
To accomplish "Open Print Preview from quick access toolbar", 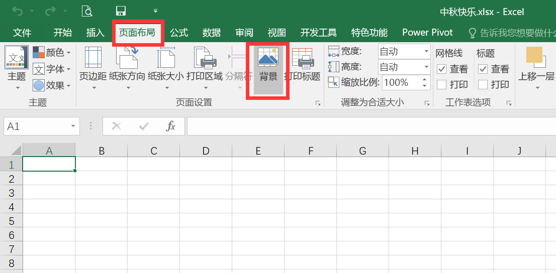I will coord(87,11).
